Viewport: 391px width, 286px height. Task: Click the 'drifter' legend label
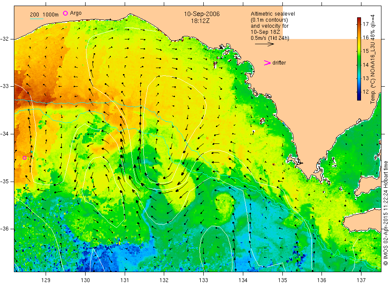[279, 63]
